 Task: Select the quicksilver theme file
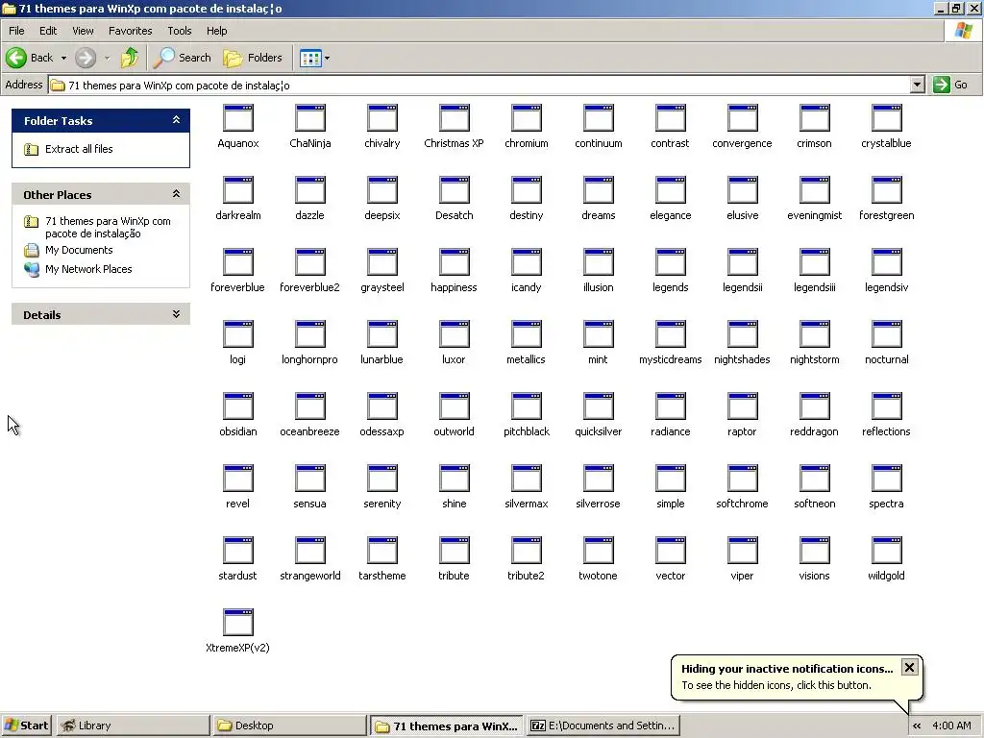598,415
